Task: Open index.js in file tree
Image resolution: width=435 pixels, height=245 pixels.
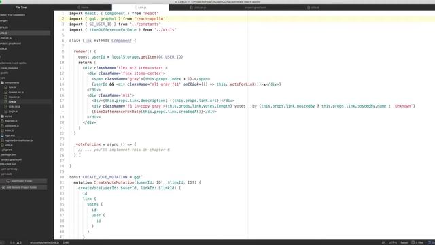Action: point(9,131)
